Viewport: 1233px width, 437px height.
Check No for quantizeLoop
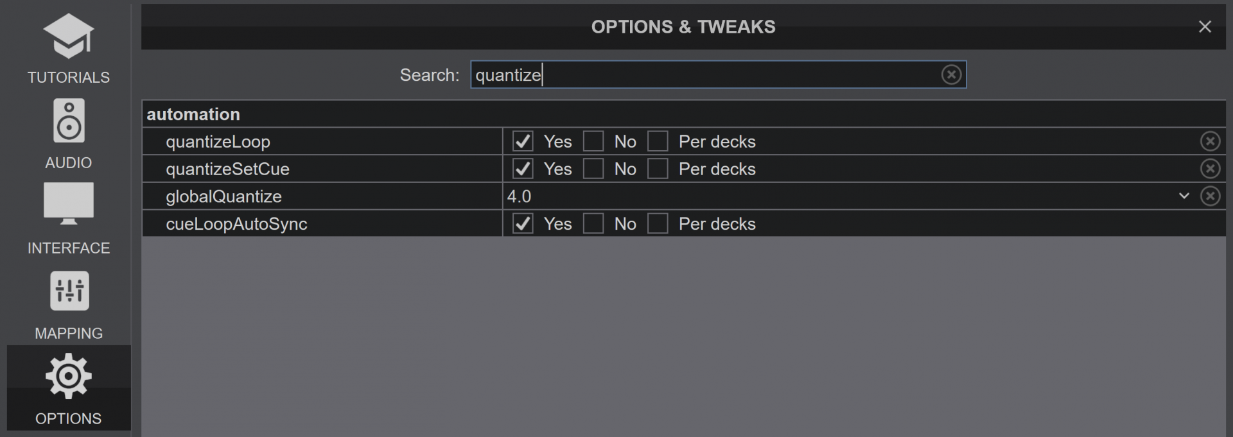[x=593, y=141]
